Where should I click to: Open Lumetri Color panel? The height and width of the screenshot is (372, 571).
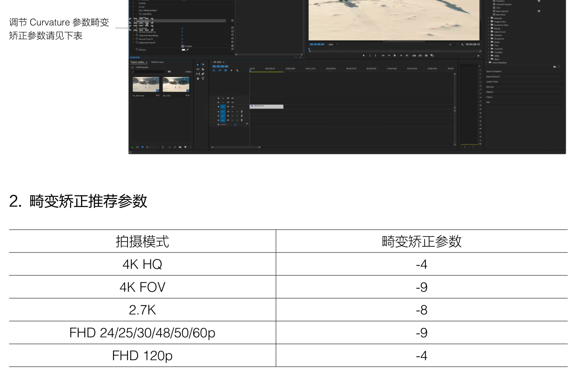(492, 81)
